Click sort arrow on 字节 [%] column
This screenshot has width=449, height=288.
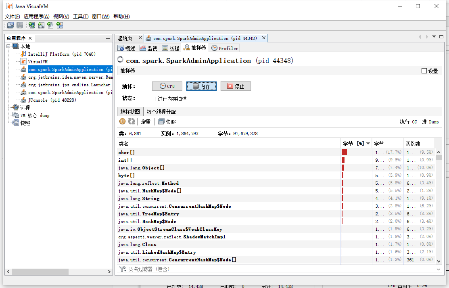pos(368,144)
